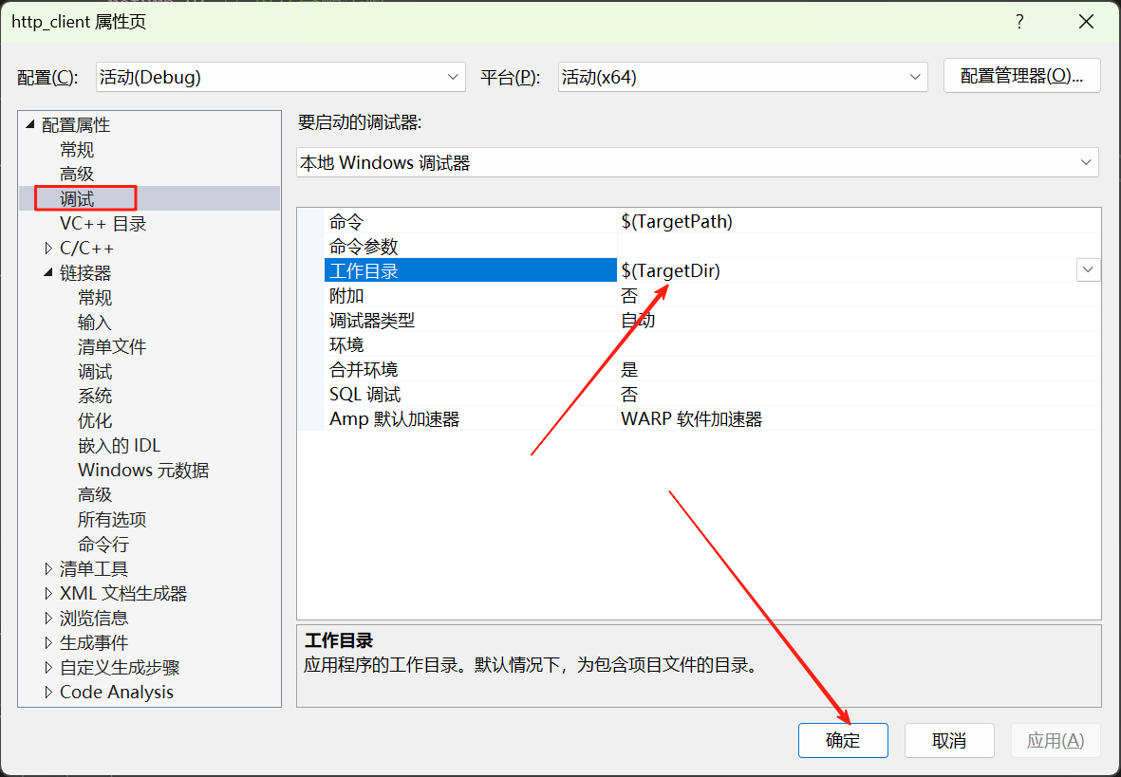Click the 取消 button

(x=949, y=740)
